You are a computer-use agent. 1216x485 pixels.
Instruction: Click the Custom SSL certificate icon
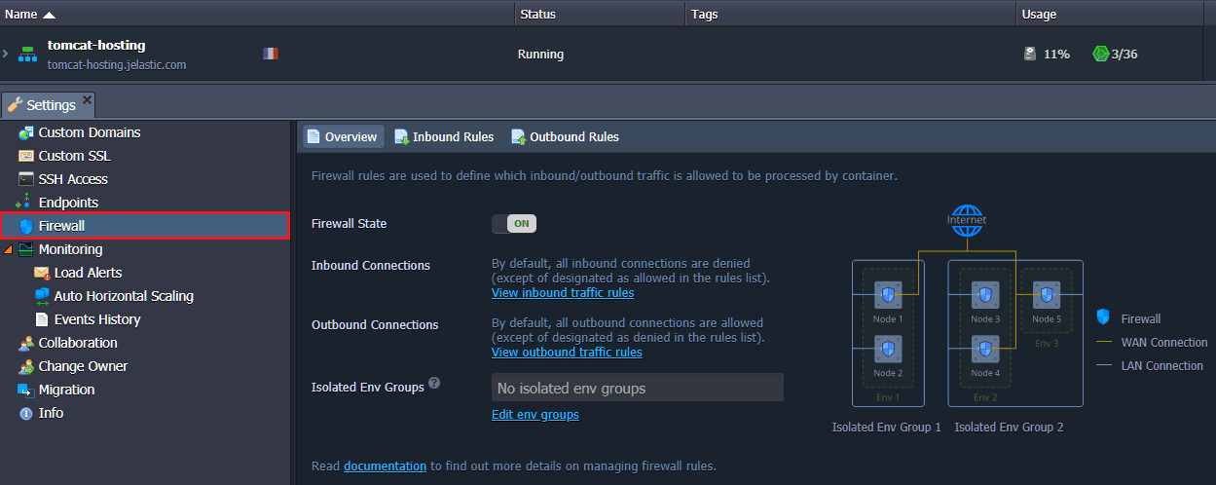click(26, 156)
